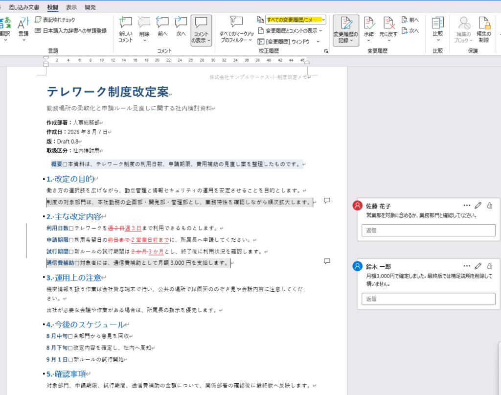Expand the 言語 dropdown arrow
The height and width of the screenshot is (395, 501).
click(23, 40)
